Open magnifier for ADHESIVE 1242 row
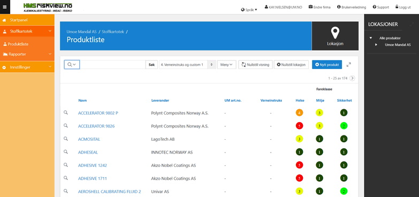Image resolution: width=419 pixels, height=197 pixels. [x=66, y=165]
